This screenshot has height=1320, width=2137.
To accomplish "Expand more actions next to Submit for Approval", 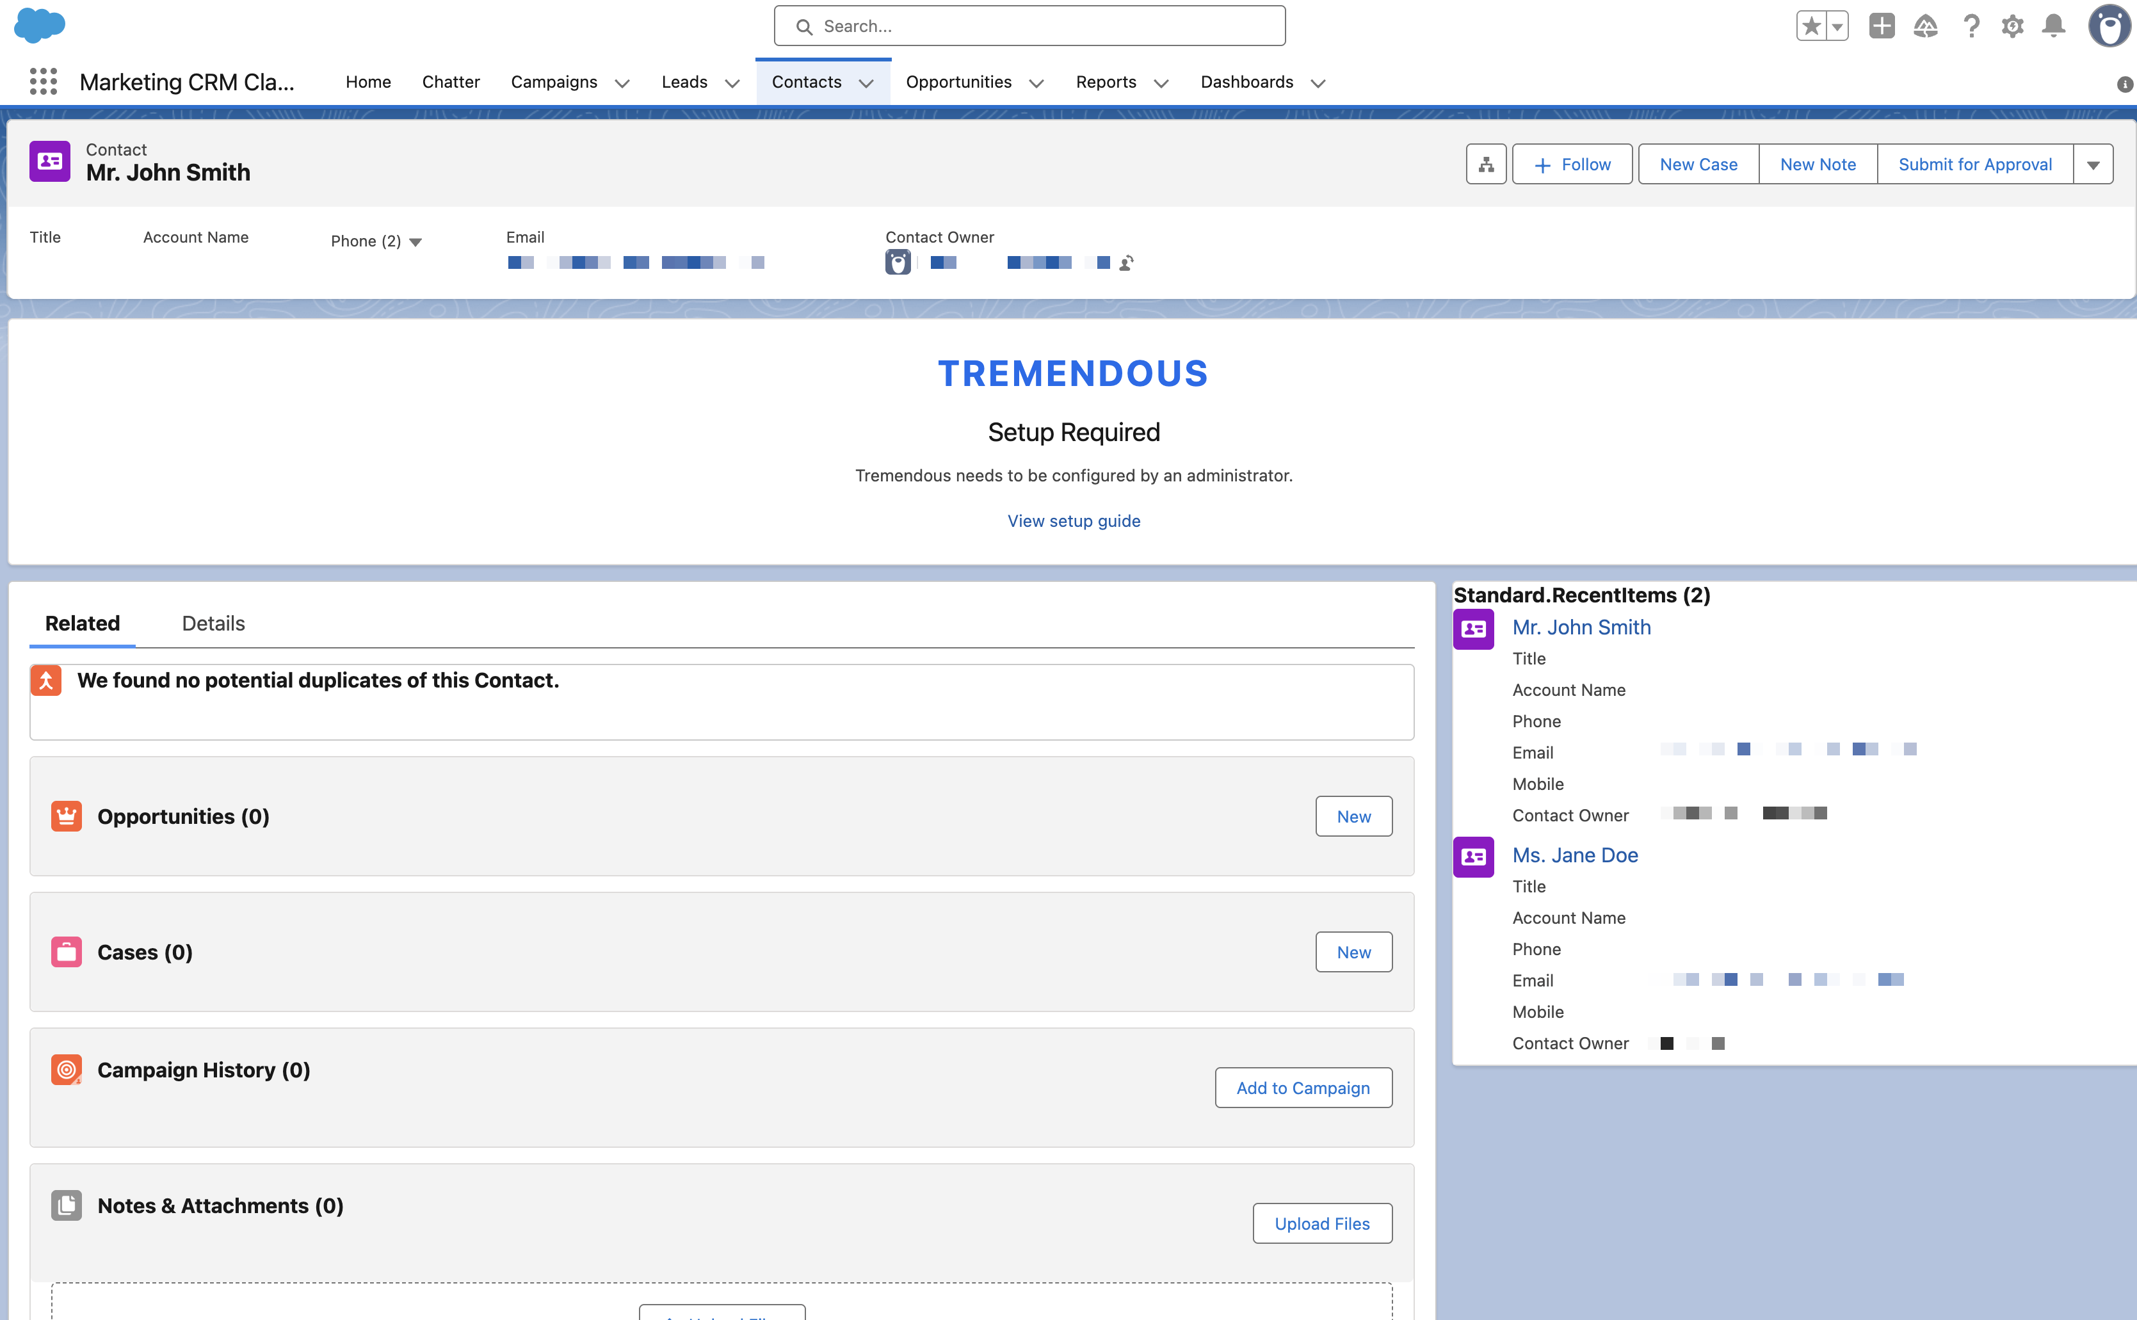I will tap(2092, 164).
